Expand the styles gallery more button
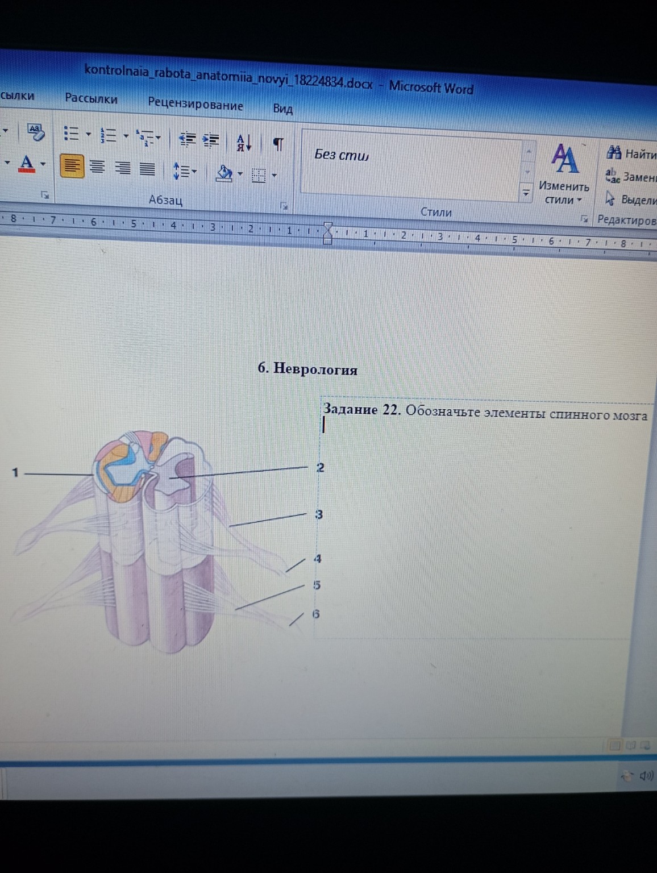 tap(526, 194)
